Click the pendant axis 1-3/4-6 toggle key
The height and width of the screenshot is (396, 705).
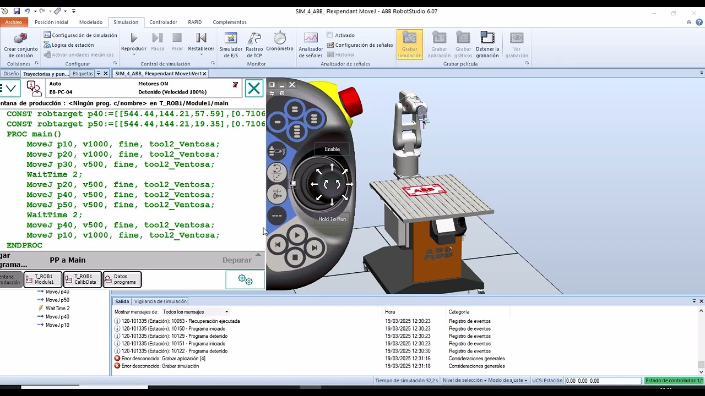277,194
